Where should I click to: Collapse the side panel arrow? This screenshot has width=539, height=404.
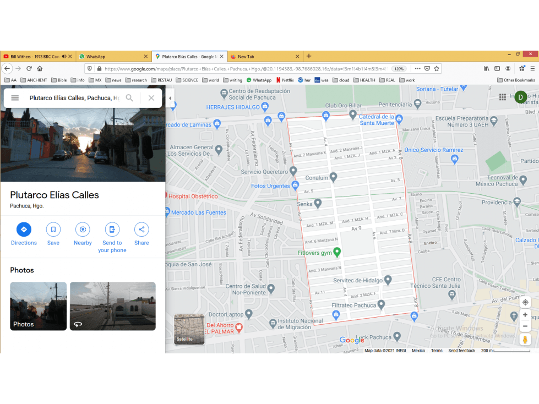click(x=170, y=99)
